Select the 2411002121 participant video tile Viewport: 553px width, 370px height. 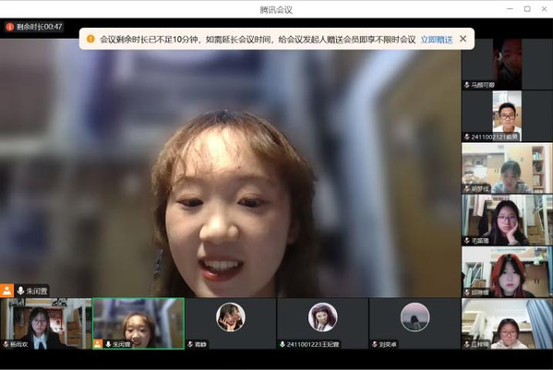tap(507, 116)
